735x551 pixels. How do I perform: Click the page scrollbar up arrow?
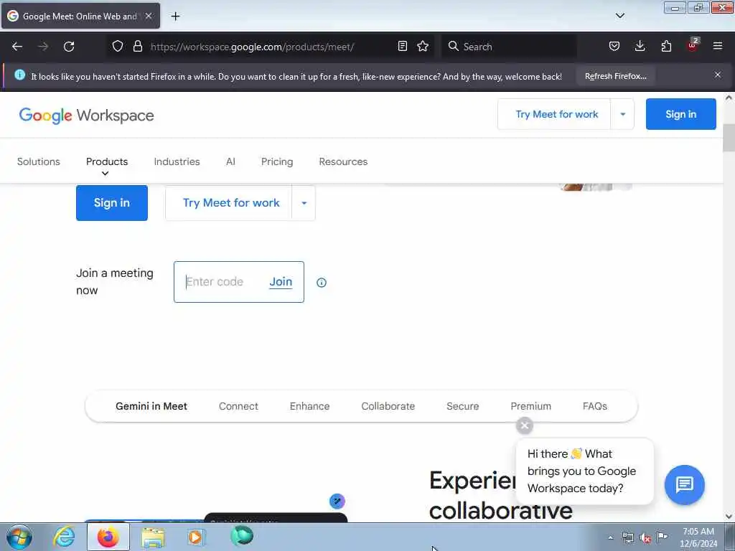[x=729, y=98]
